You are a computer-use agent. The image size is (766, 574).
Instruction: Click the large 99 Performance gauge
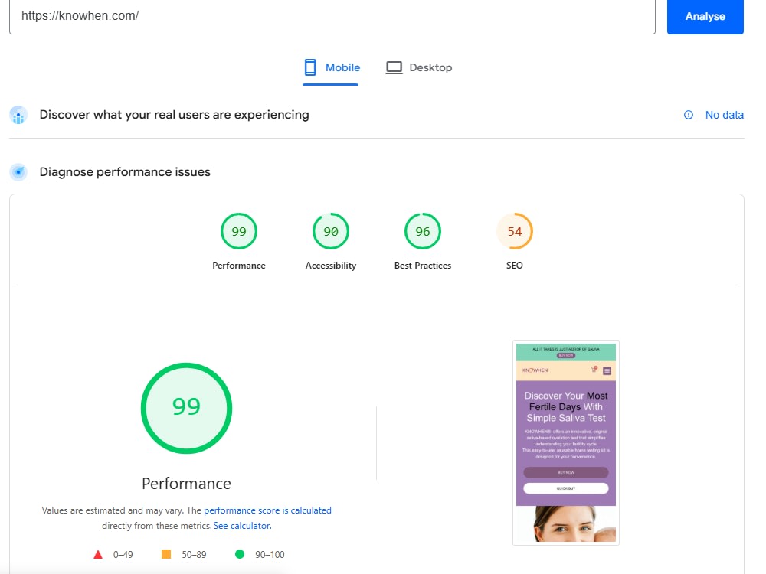coord(187,408)
